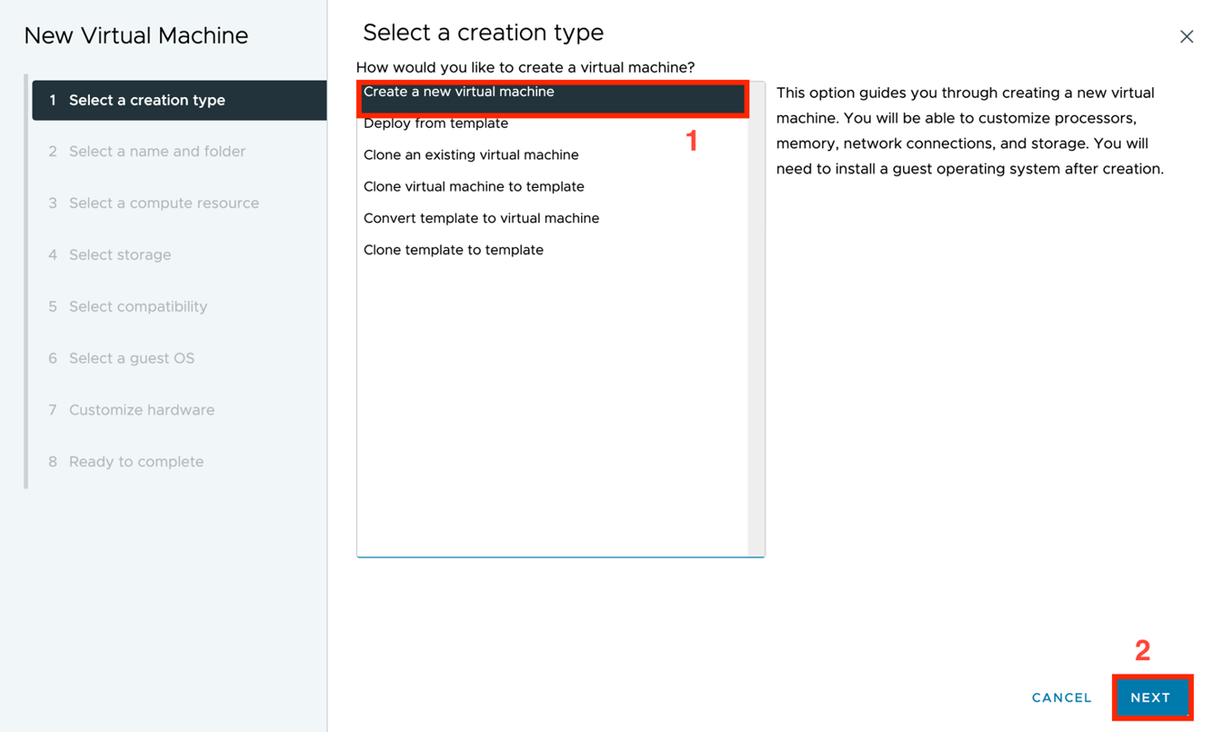
Task: Pick "Clone virtual machine to template"
Action: (x=473, y=187)
